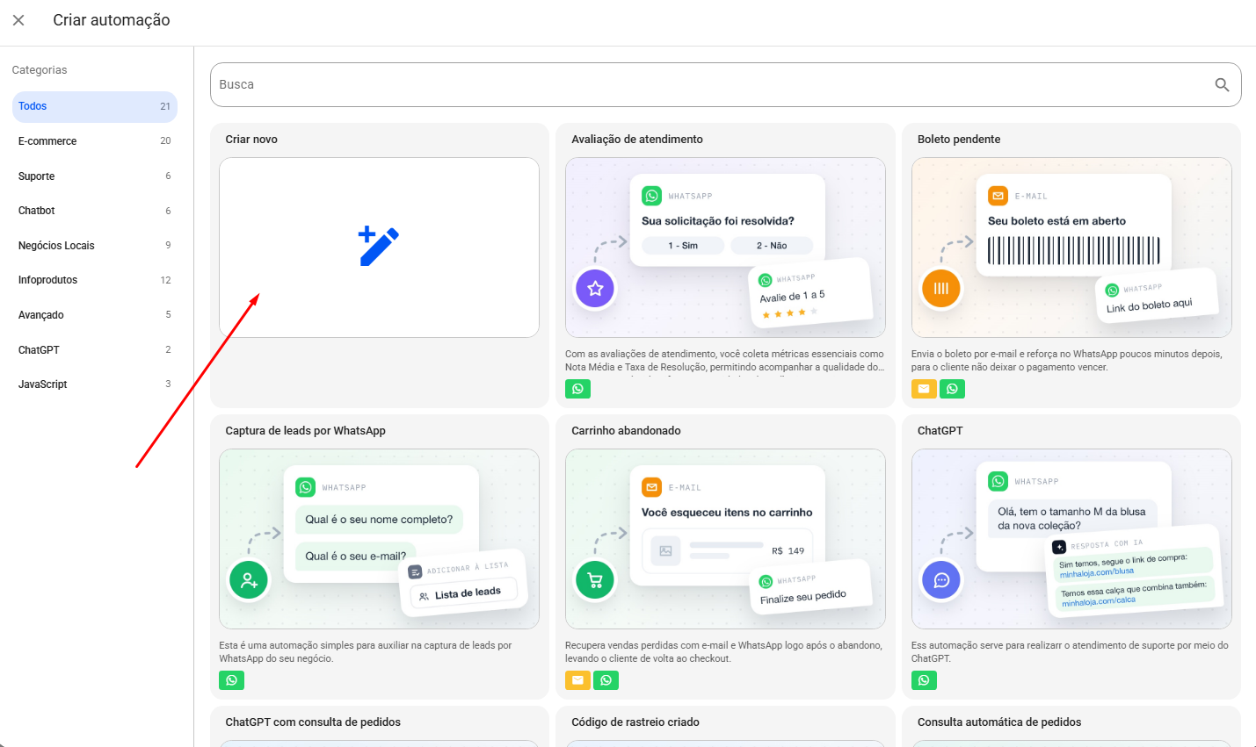Select the Chatbot category
Image resolution: width=1256 pixels, height=747 pixels.
pyautogui.click(x=95, y=211)
